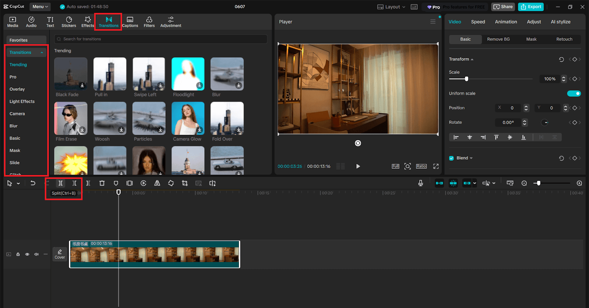589x308 pixels.
Task: Click the zoom in timeline icon
Action: pyautogui.click(x=579, y=183)
